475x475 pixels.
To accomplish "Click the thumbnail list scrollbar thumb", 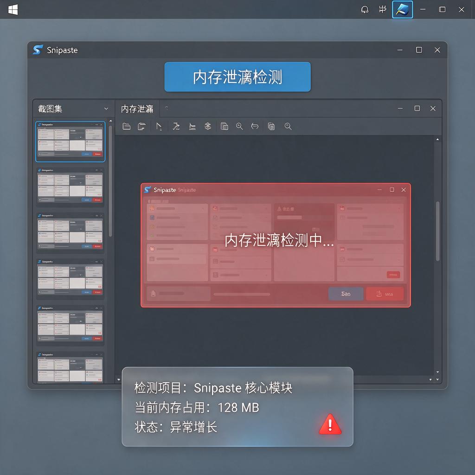I will click(x=110, y=181).
